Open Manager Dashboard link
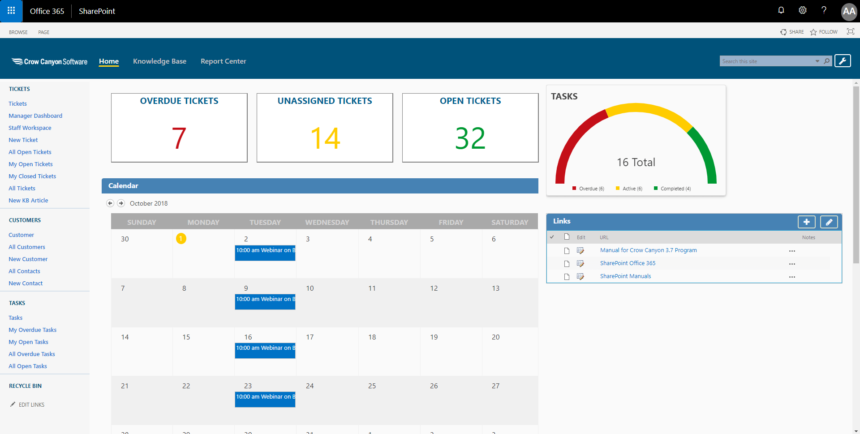Image resolution: width=860 pixels, height=434 pixels. tap(35, 116)
